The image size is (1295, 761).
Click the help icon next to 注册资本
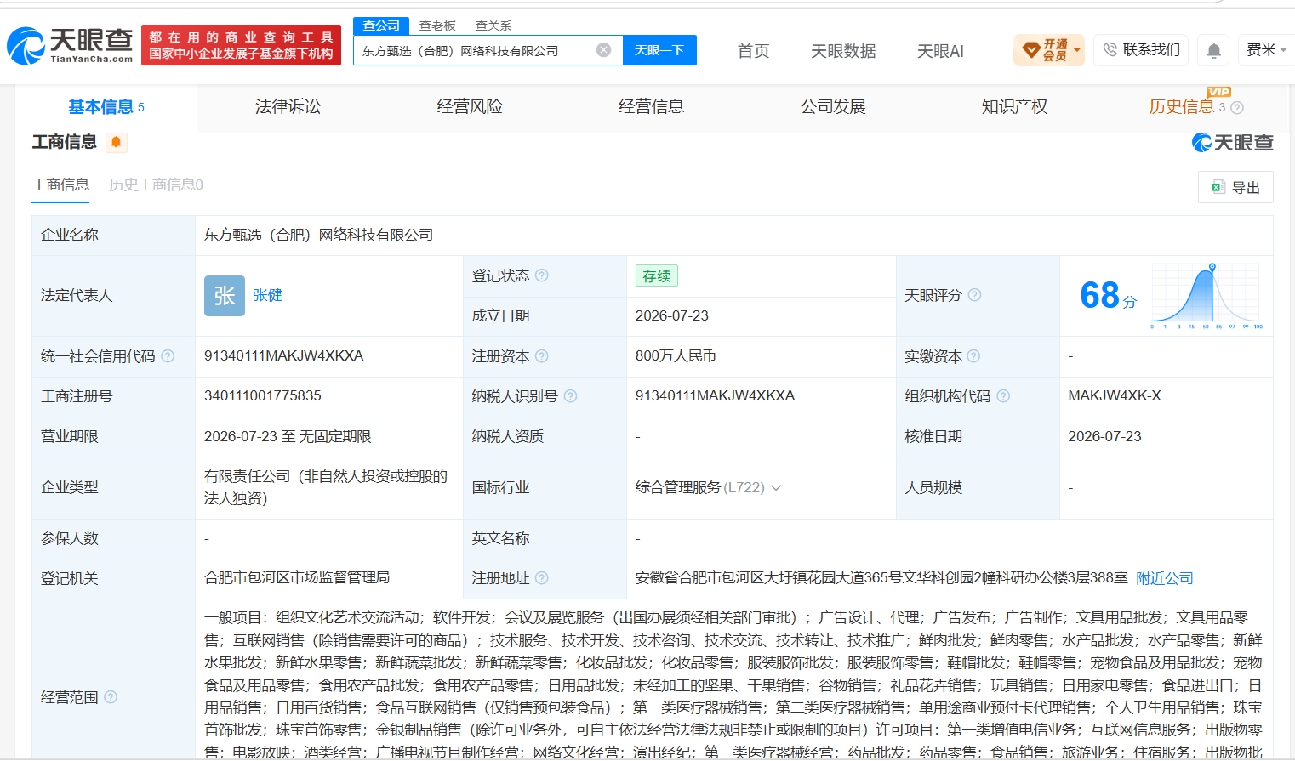[x=542, y=356]
